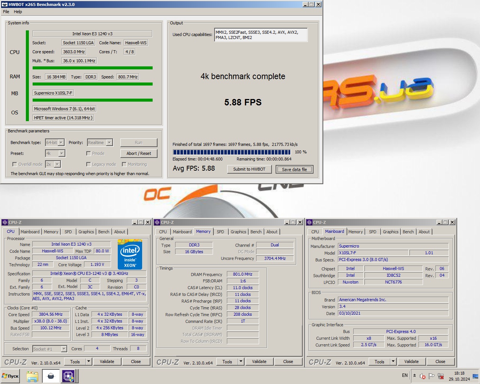Image resolution: width=480 pixels, height=384 pixels.
Task: Click the muted volume tray icon
Action: pyautogui.click(x=423, y=376)
